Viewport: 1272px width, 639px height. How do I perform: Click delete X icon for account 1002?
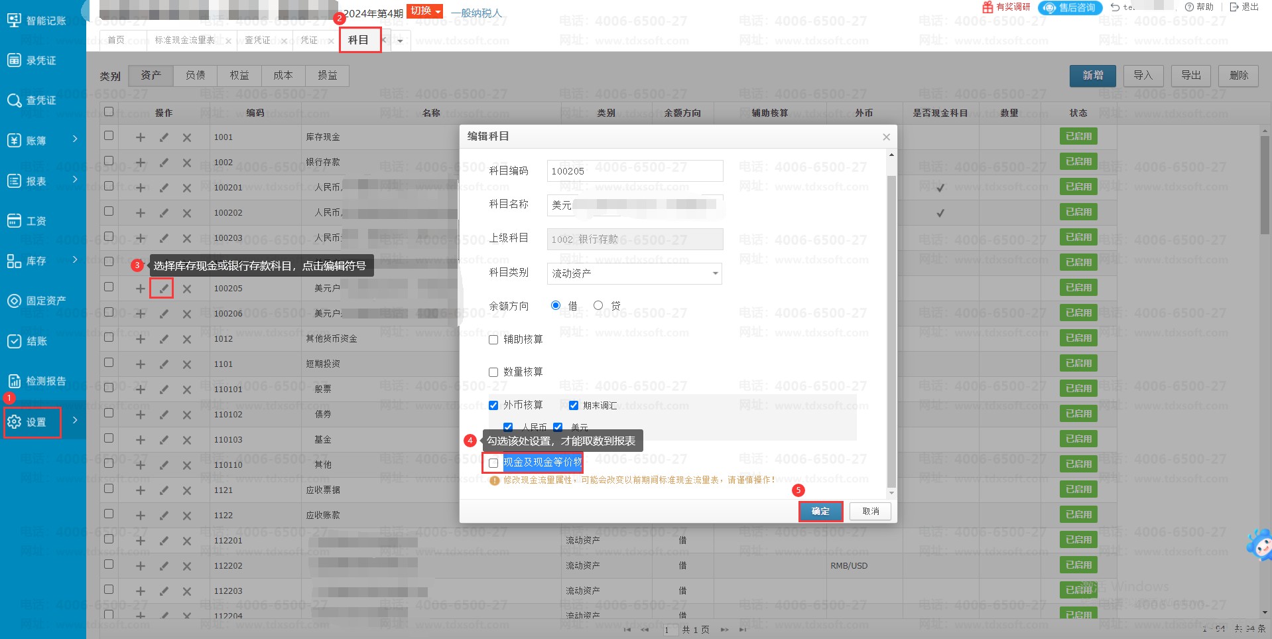[186, 163]
